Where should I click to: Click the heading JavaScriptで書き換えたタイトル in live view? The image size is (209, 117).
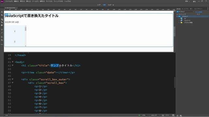coord(32,16)
